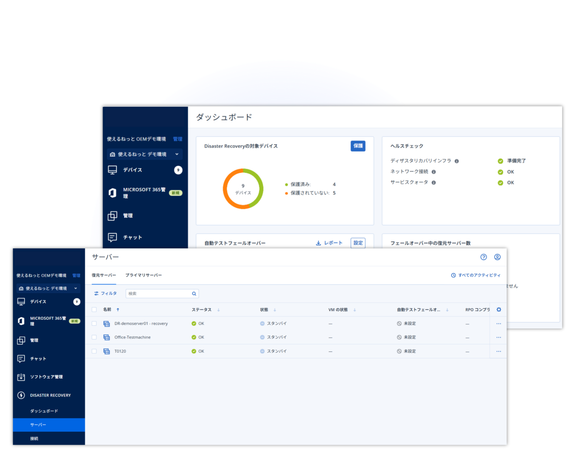Sort by the ステータス column arrow
This screenshot has height=450, width=572.
(x=218, y=310)
